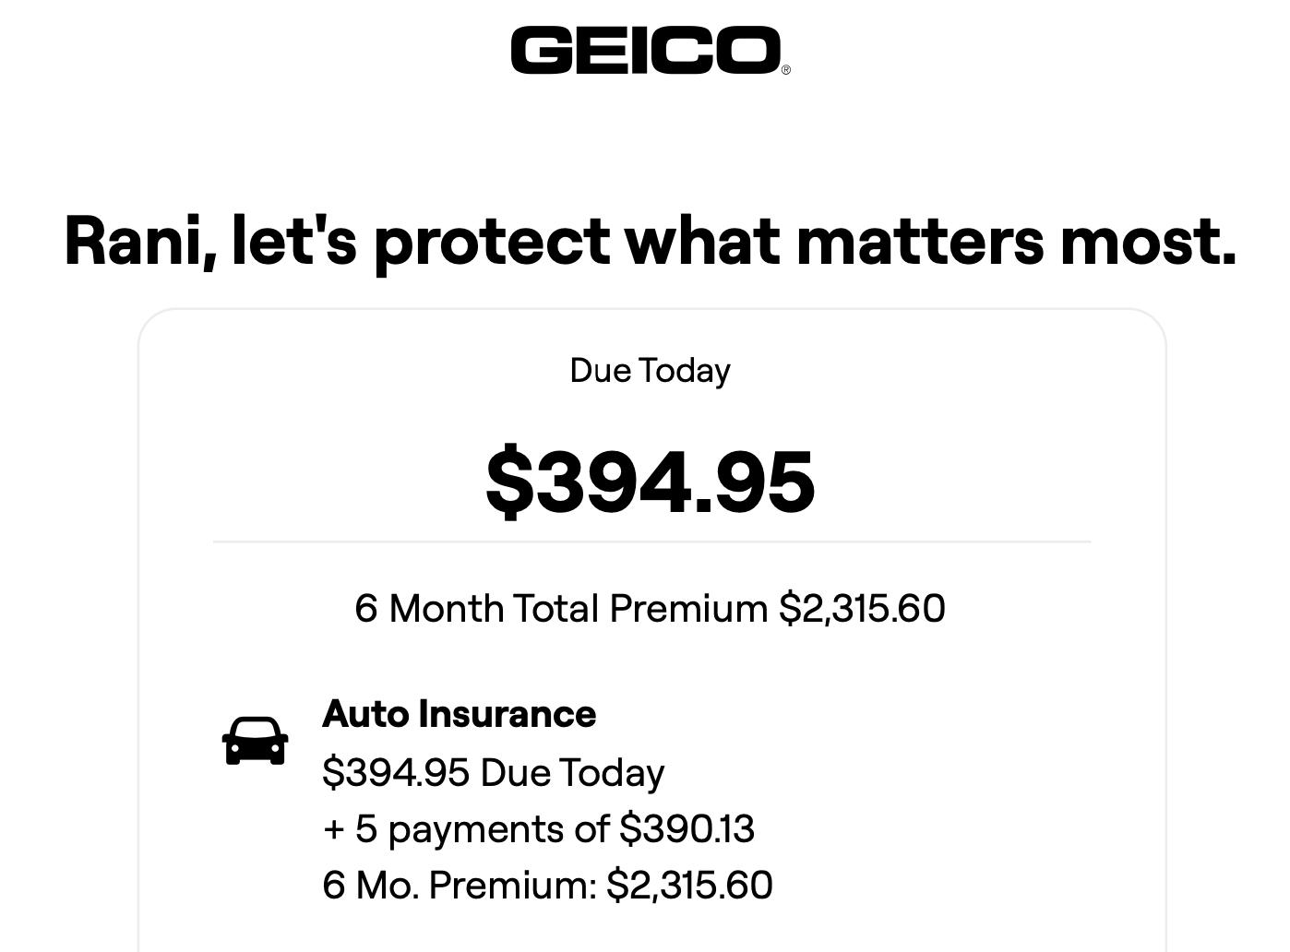Select the large $394.95 amount
This screenshot has height=952, width=1290.
coord(651,482)
